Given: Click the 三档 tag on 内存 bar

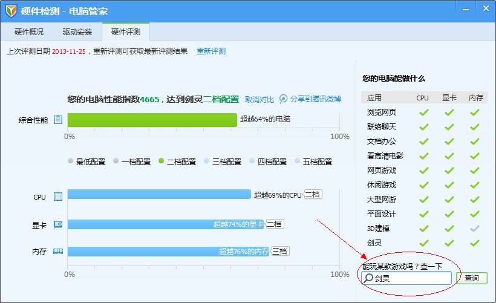Looking at the screenshot, I should [280, 252].
